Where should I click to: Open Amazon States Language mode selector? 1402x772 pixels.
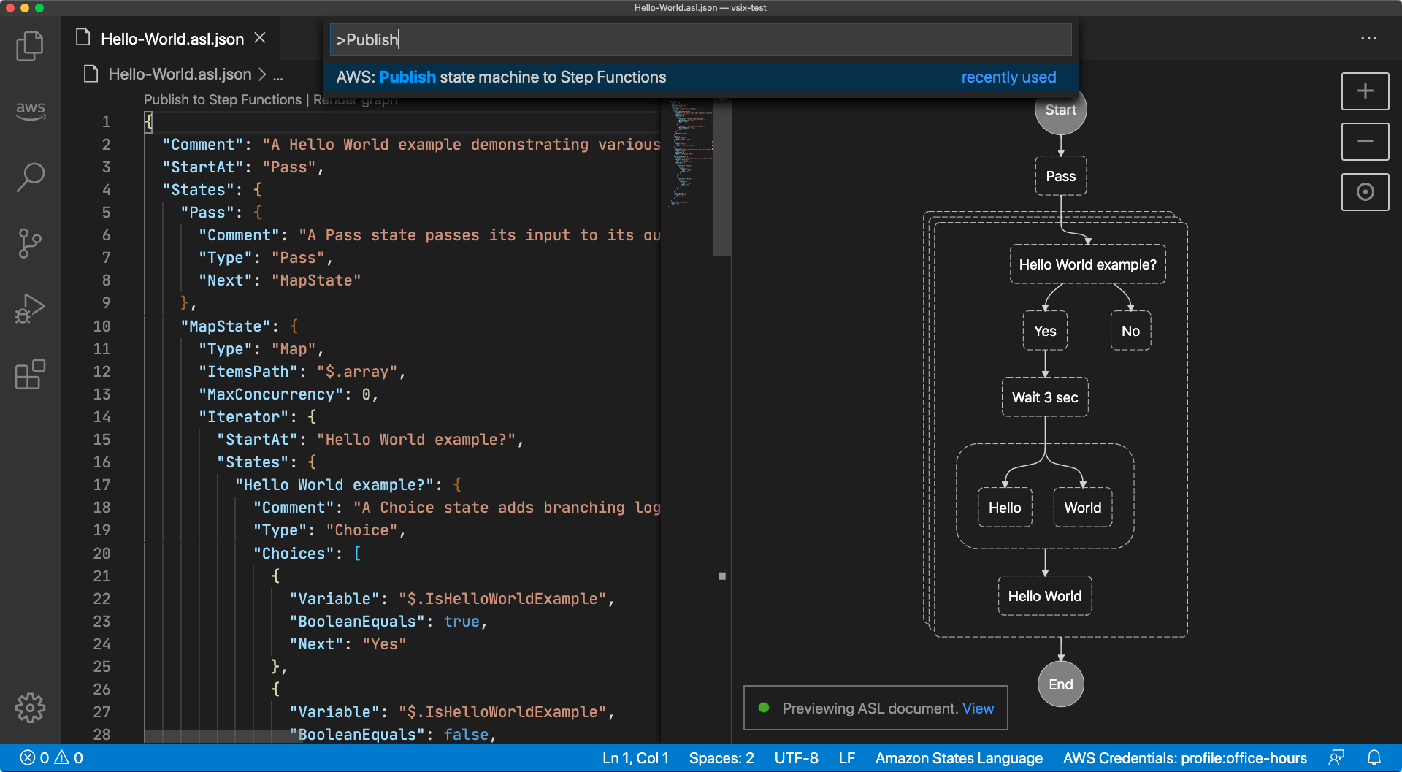tap(958, 758)
